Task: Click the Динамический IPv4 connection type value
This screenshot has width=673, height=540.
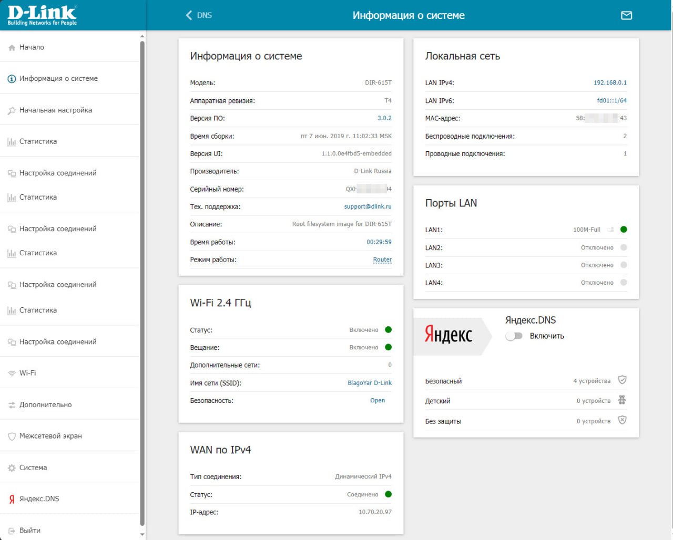Action: pos(363,476)
